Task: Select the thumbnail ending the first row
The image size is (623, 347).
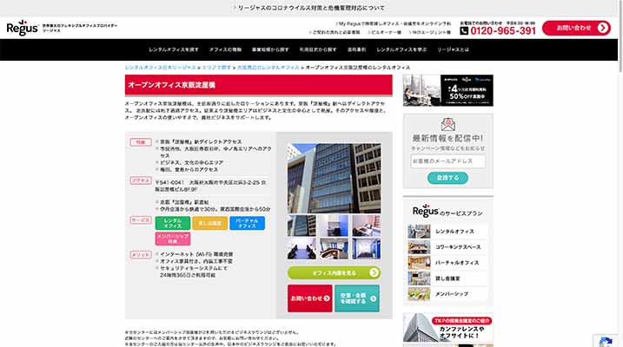Action: (x=366, y=226)
